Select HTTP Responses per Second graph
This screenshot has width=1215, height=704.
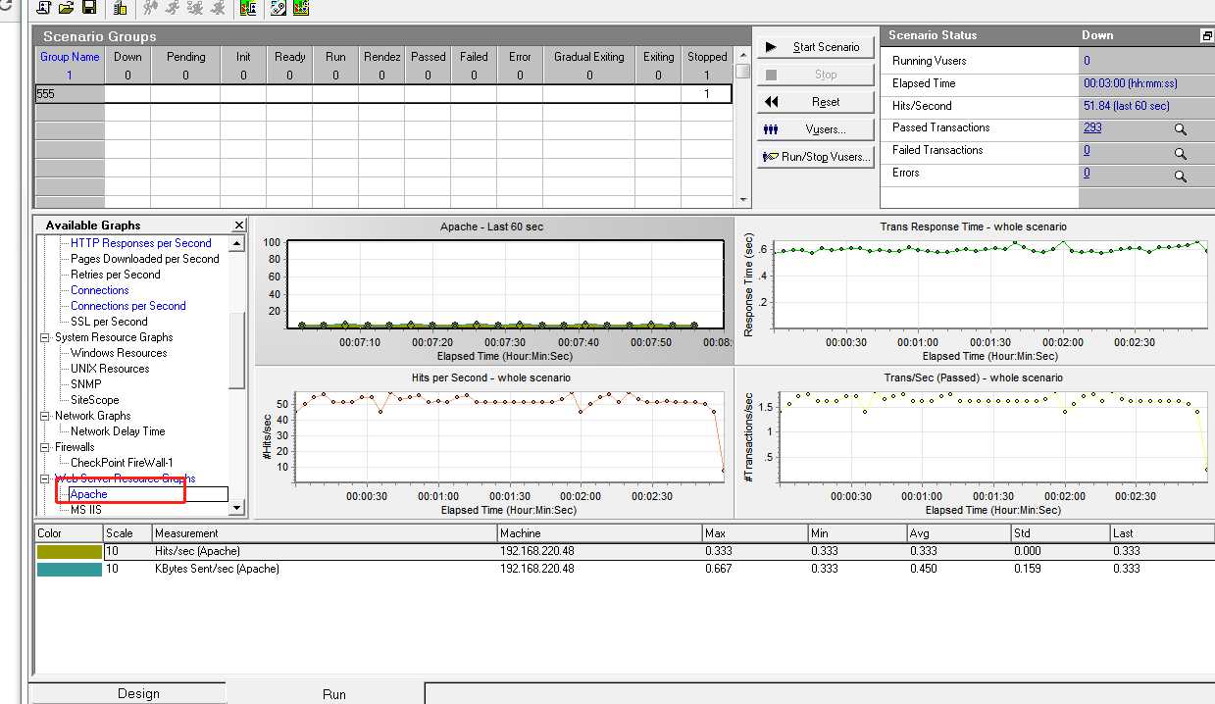point(141,243)
